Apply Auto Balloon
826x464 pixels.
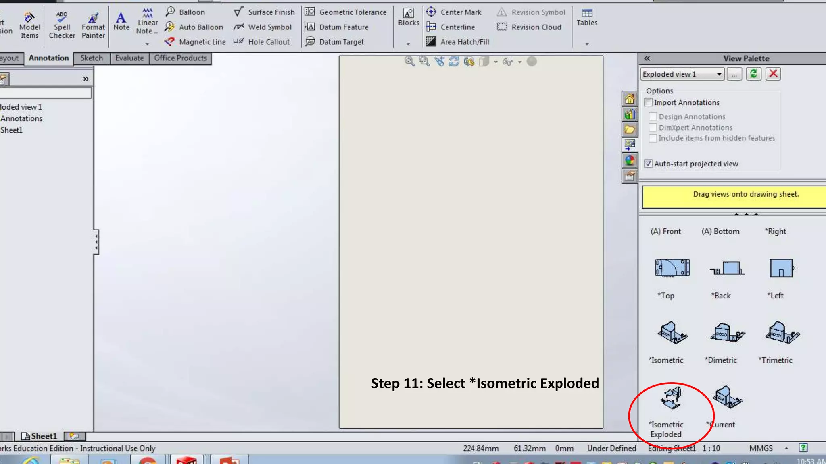pos(194,27)
